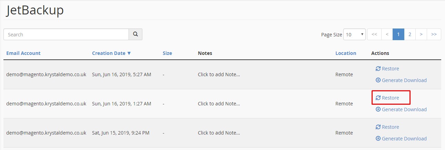The width and height of the screenshot is (445, 150).
Task: Sort by Size column header
Action: point(167,53)
